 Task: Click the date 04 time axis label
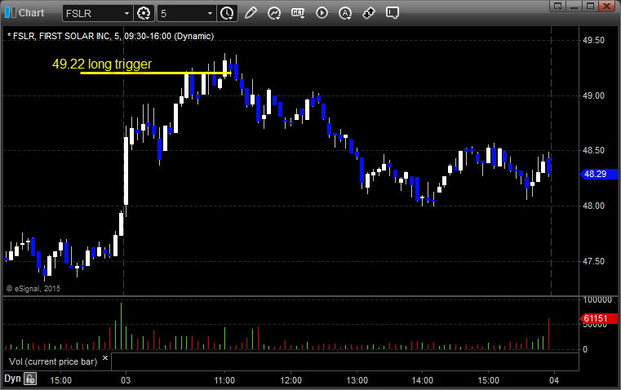[554, 380]
